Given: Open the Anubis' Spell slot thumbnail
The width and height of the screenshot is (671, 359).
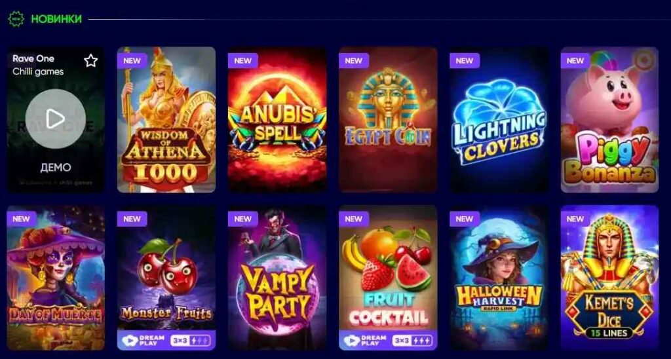Looking at the screenshot, I should click(x=277, y=120).
